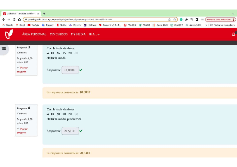Open the Disney+ bookmark
This screenshot has width=237, height=167.
[x=75, y=25]
